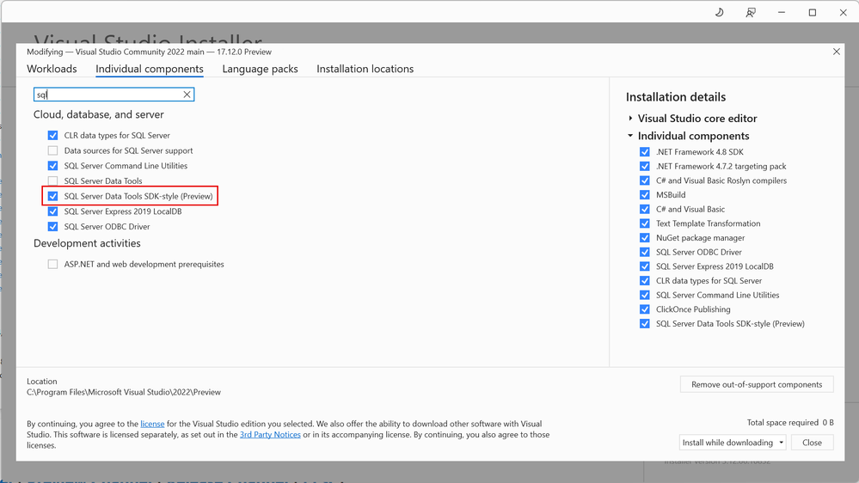Uncheck CLR data types for SQL Server
Viewport: 859px width, 483px height.
(x=52, y=135)
